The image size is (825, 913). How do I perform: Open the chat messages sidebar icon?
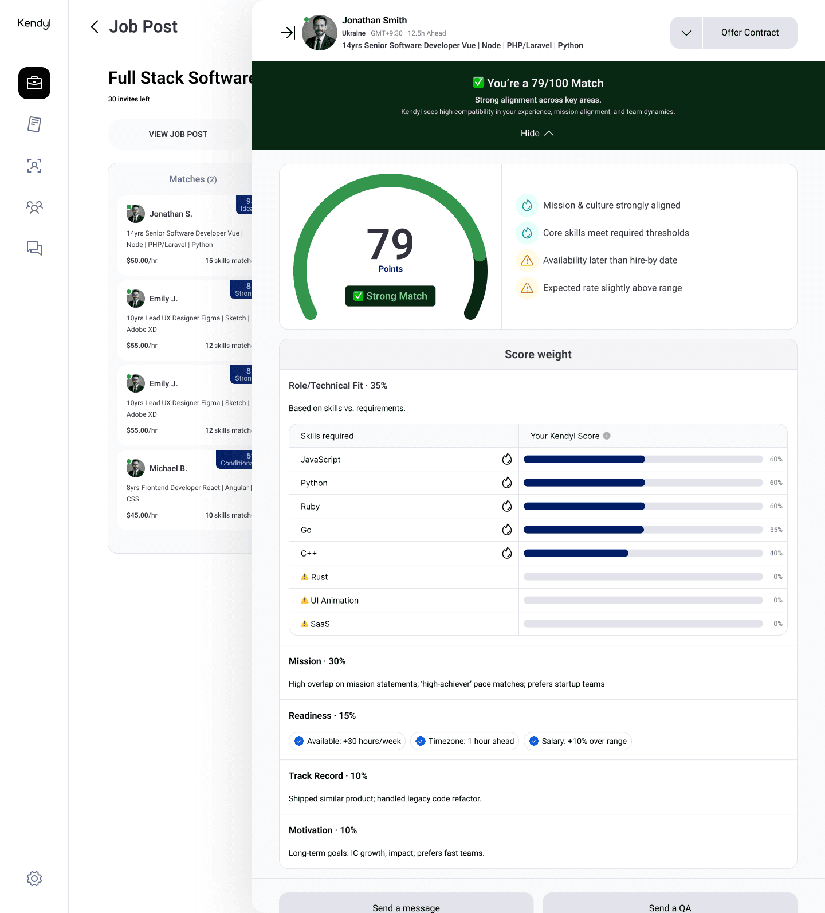pos(34,248)
